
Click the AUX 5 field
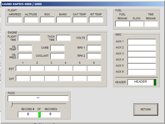click(142, 66)
